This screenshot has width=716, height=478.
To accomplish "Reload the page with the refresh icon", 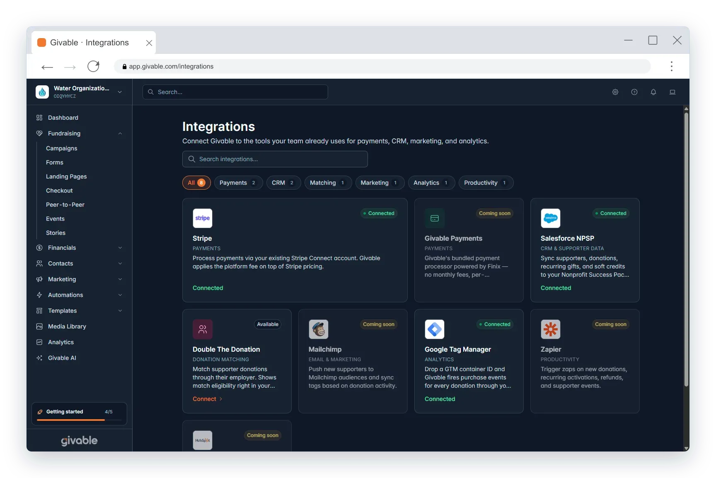I will pos(93,66).
